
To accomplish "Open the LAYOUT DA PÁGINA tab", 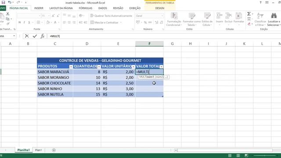I will (x=61, y=8).
